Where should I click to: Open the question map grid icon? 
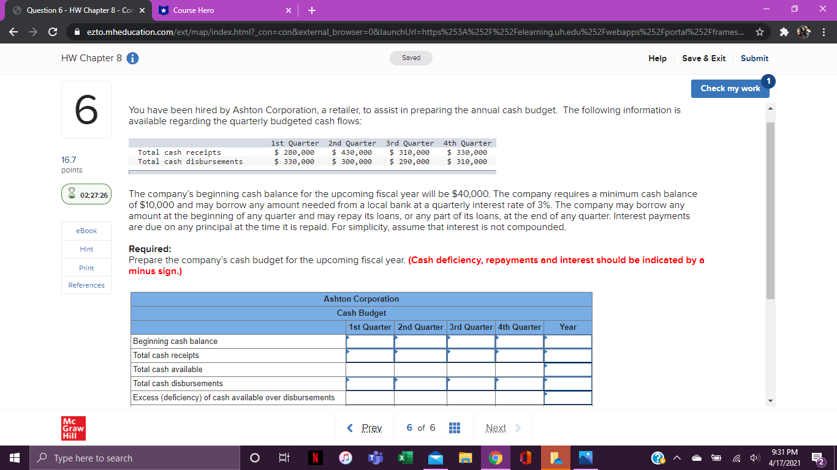coord(454,428)
